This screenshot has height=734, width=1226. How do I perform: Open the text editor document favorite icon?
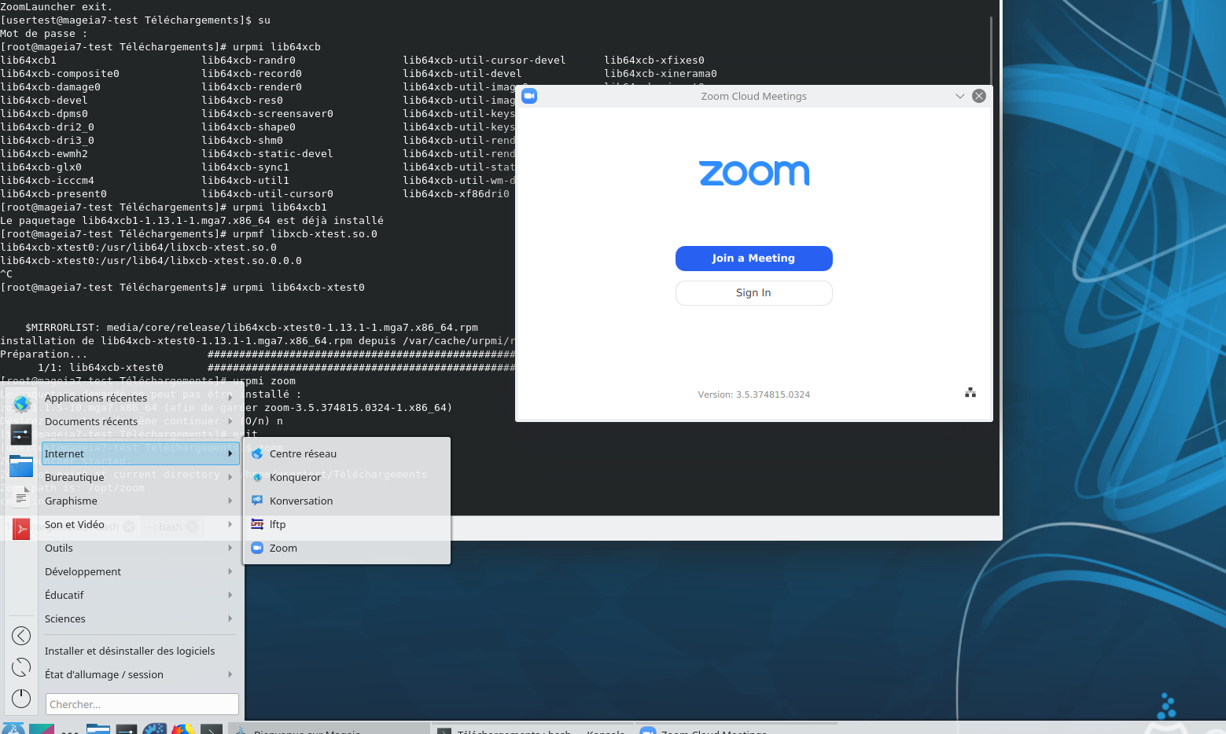[21, 497]
